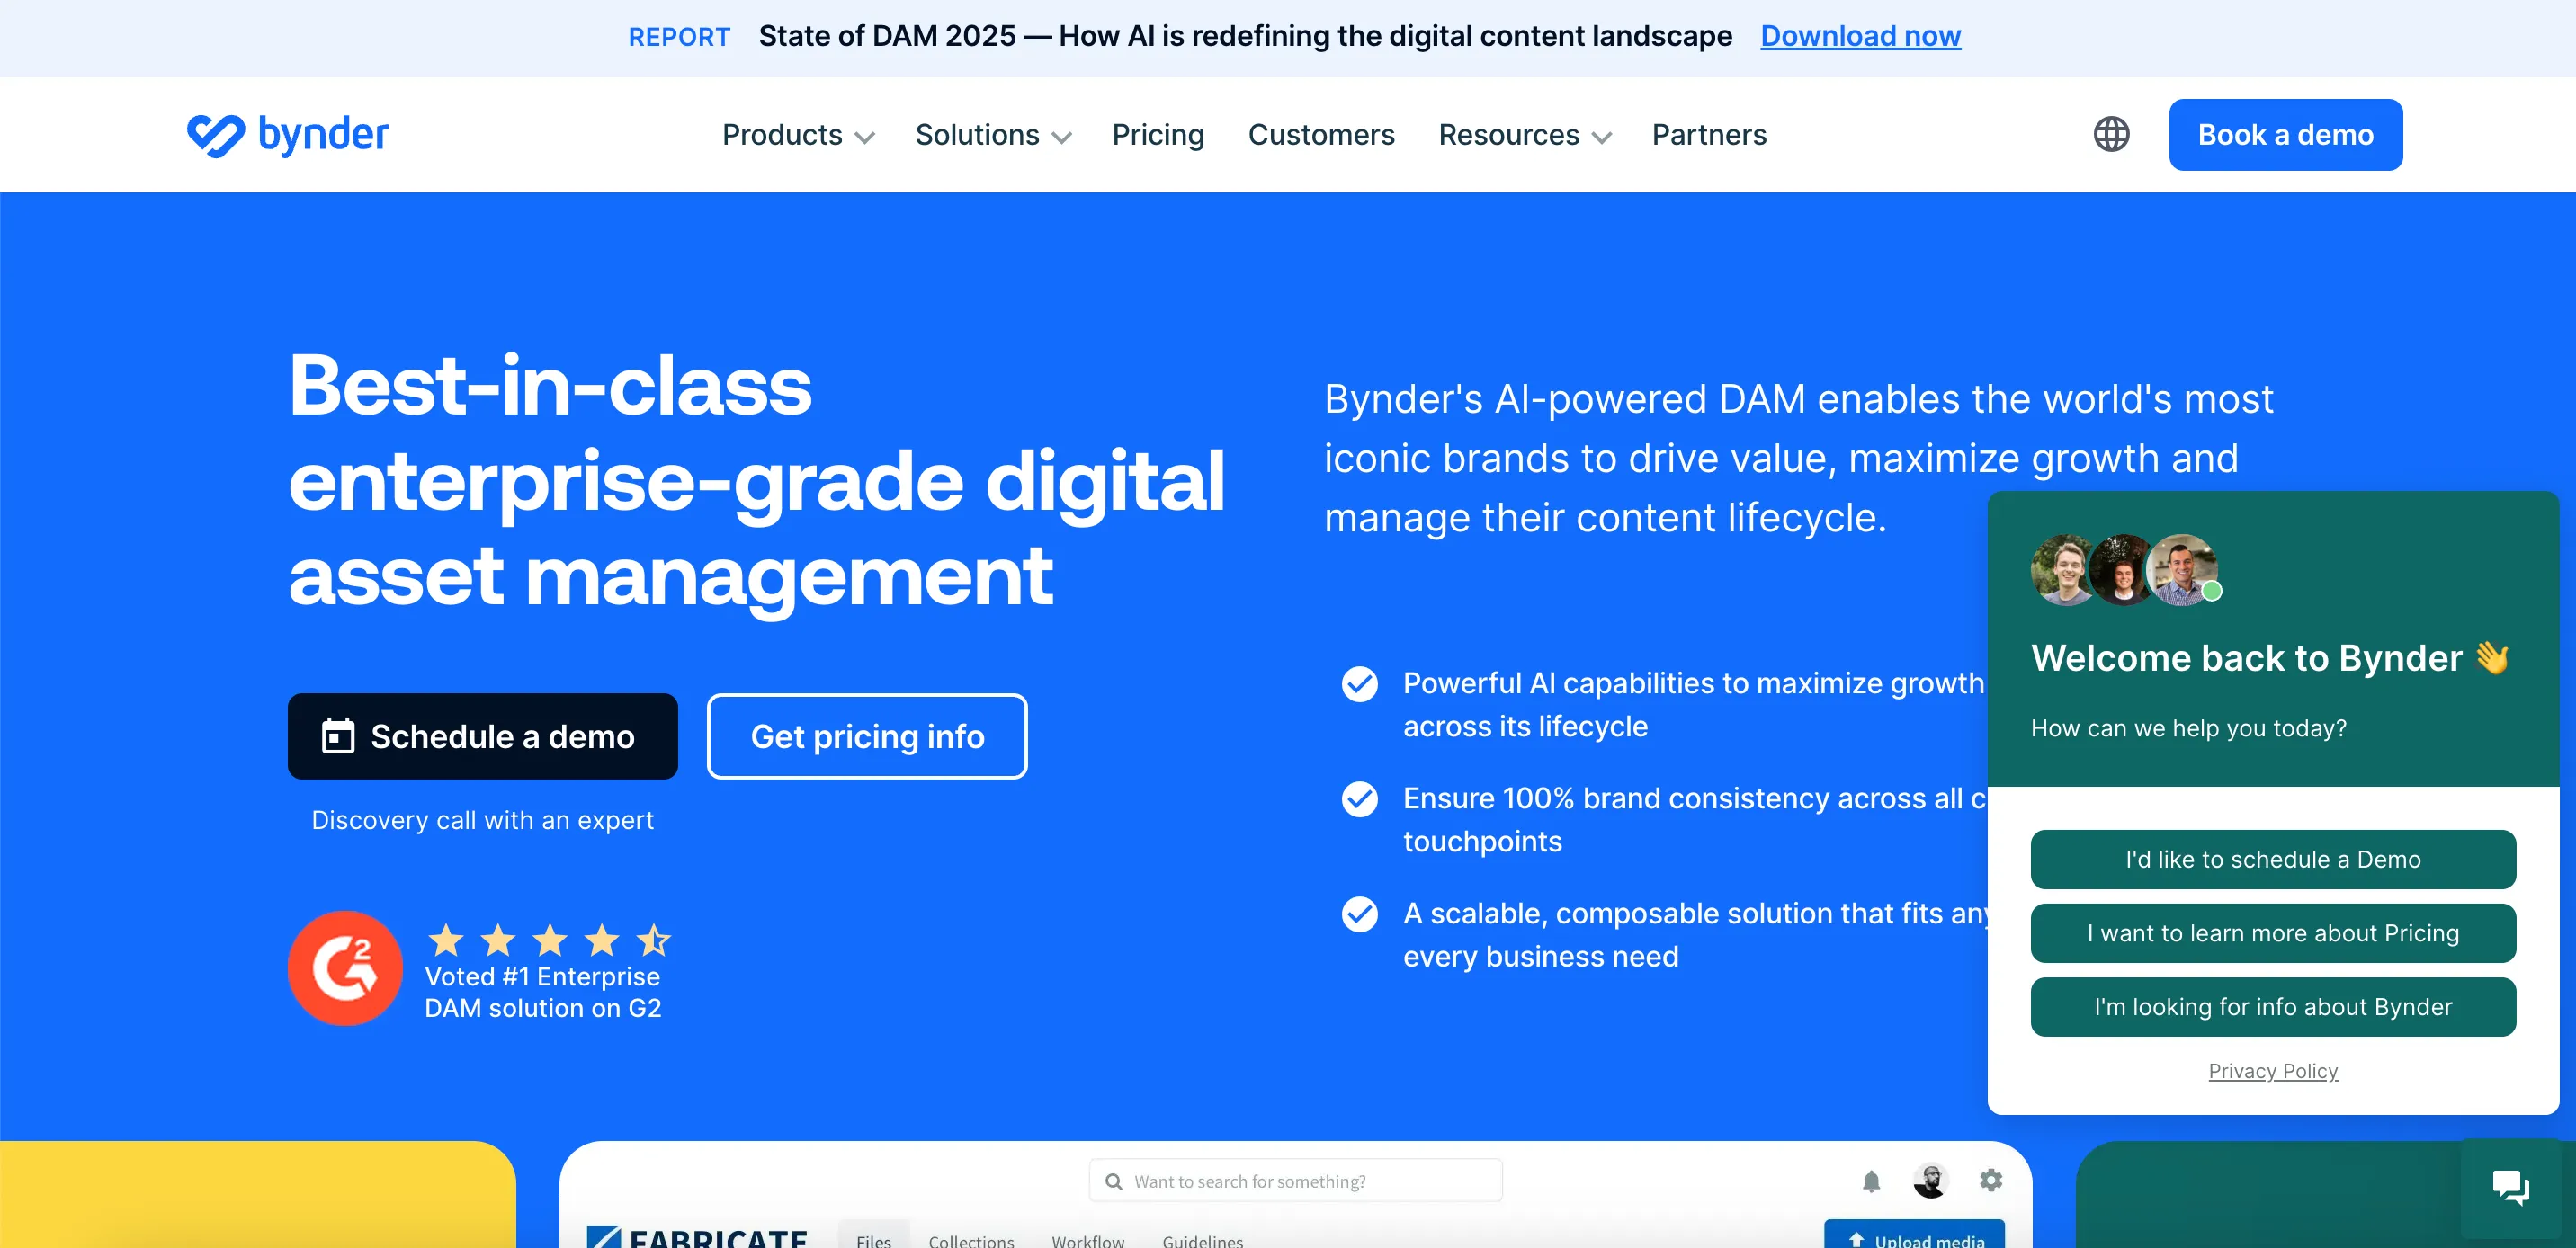Click the Bynder logo
Viewport: 2576px width, 1248px height.
pos(287,135)
